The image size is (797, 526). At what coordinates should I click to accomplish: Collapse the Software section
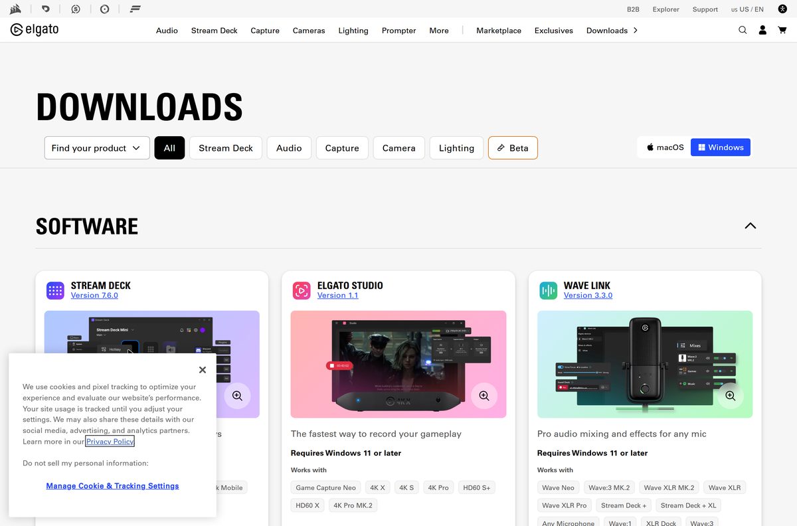click(x=750, y=226)
